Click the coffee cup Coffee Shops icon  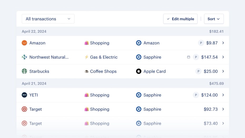[x=86, y=71]
